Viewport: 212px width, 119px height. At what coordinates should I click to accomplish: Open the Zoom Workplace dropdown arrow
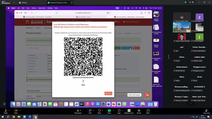14,3
